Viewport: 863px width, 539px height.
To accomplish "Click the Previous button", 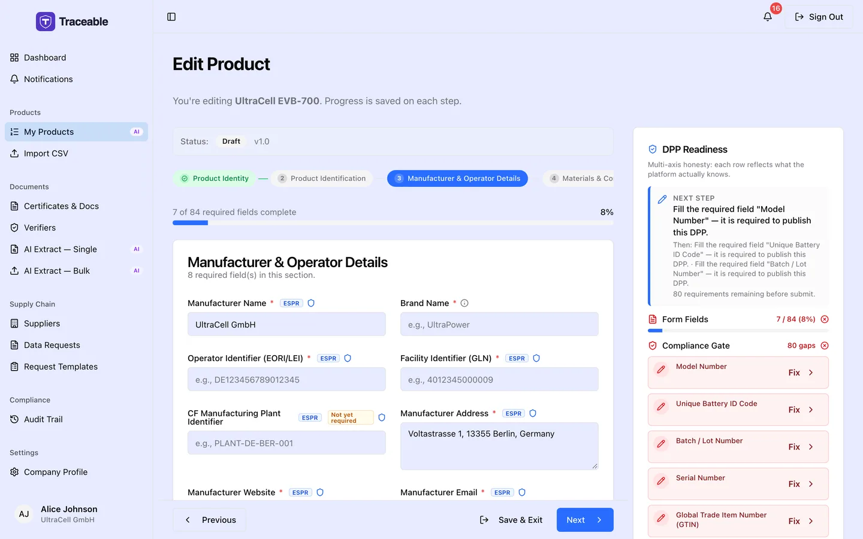I will tap(209, 520).
